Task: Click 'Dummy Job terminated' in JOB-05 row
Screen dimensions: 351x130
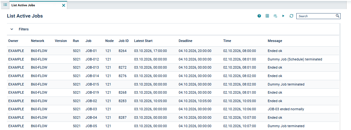Action: point(286,126)
